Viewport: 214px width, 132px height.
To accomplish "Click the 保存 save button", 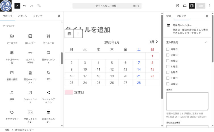I will (x=201, y=6).
